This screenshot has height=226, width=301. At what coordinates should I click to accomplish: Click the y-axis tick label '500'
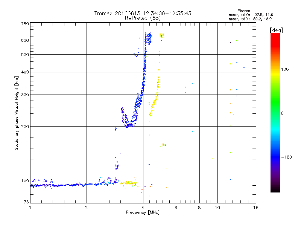click(x=25, y=55)
